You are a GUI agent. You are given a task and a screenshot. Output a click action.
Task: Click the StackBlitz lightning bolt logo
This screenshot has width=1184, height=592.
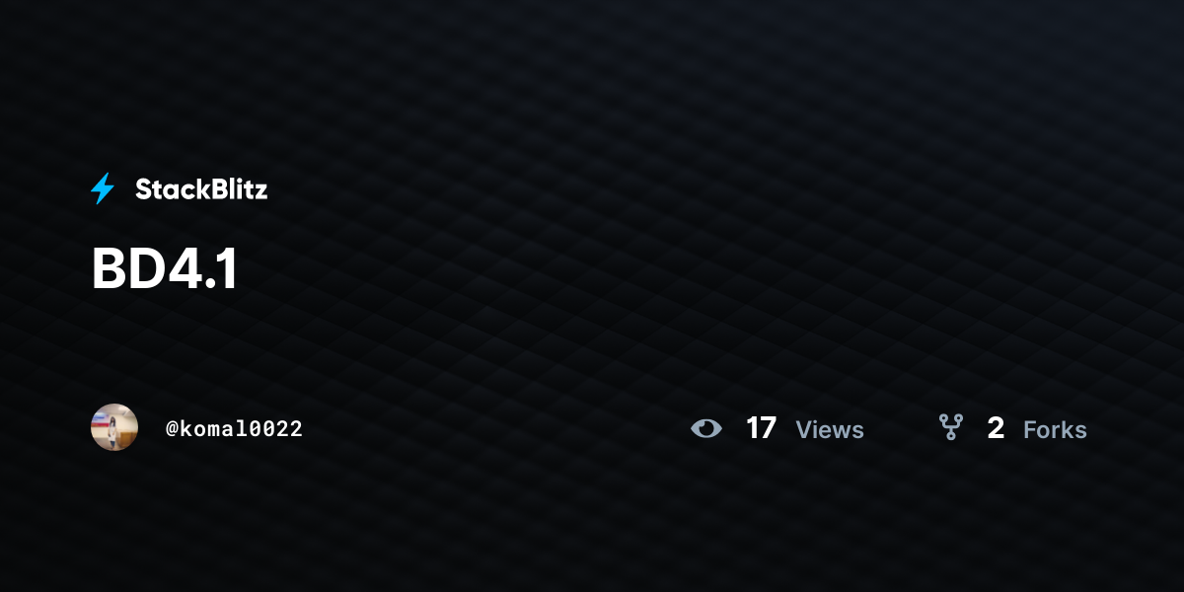pyautogui.click(x=103, y=188)
